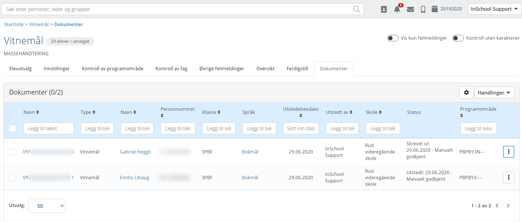Image resolution: width=522 pixels, height=222 pixels.
Task: Click the calendar icon for 20192020
Action: pos(435,9)
